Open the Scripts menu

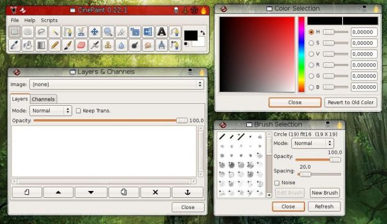(49, 21)
